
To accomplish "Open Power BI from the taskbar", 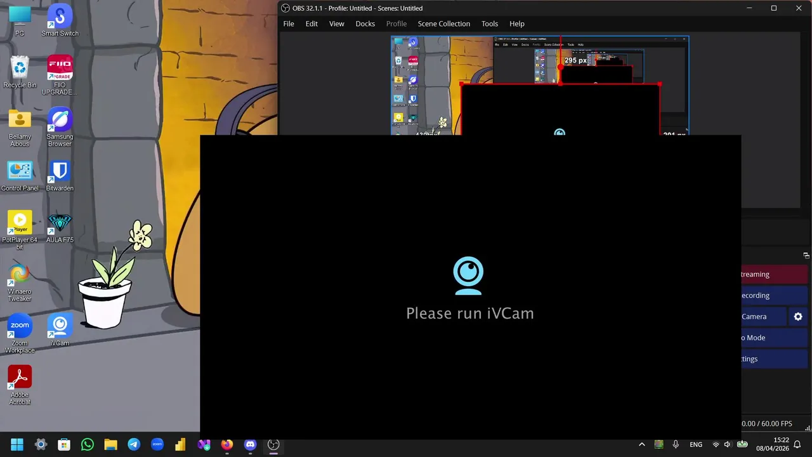I will (180, 444).
